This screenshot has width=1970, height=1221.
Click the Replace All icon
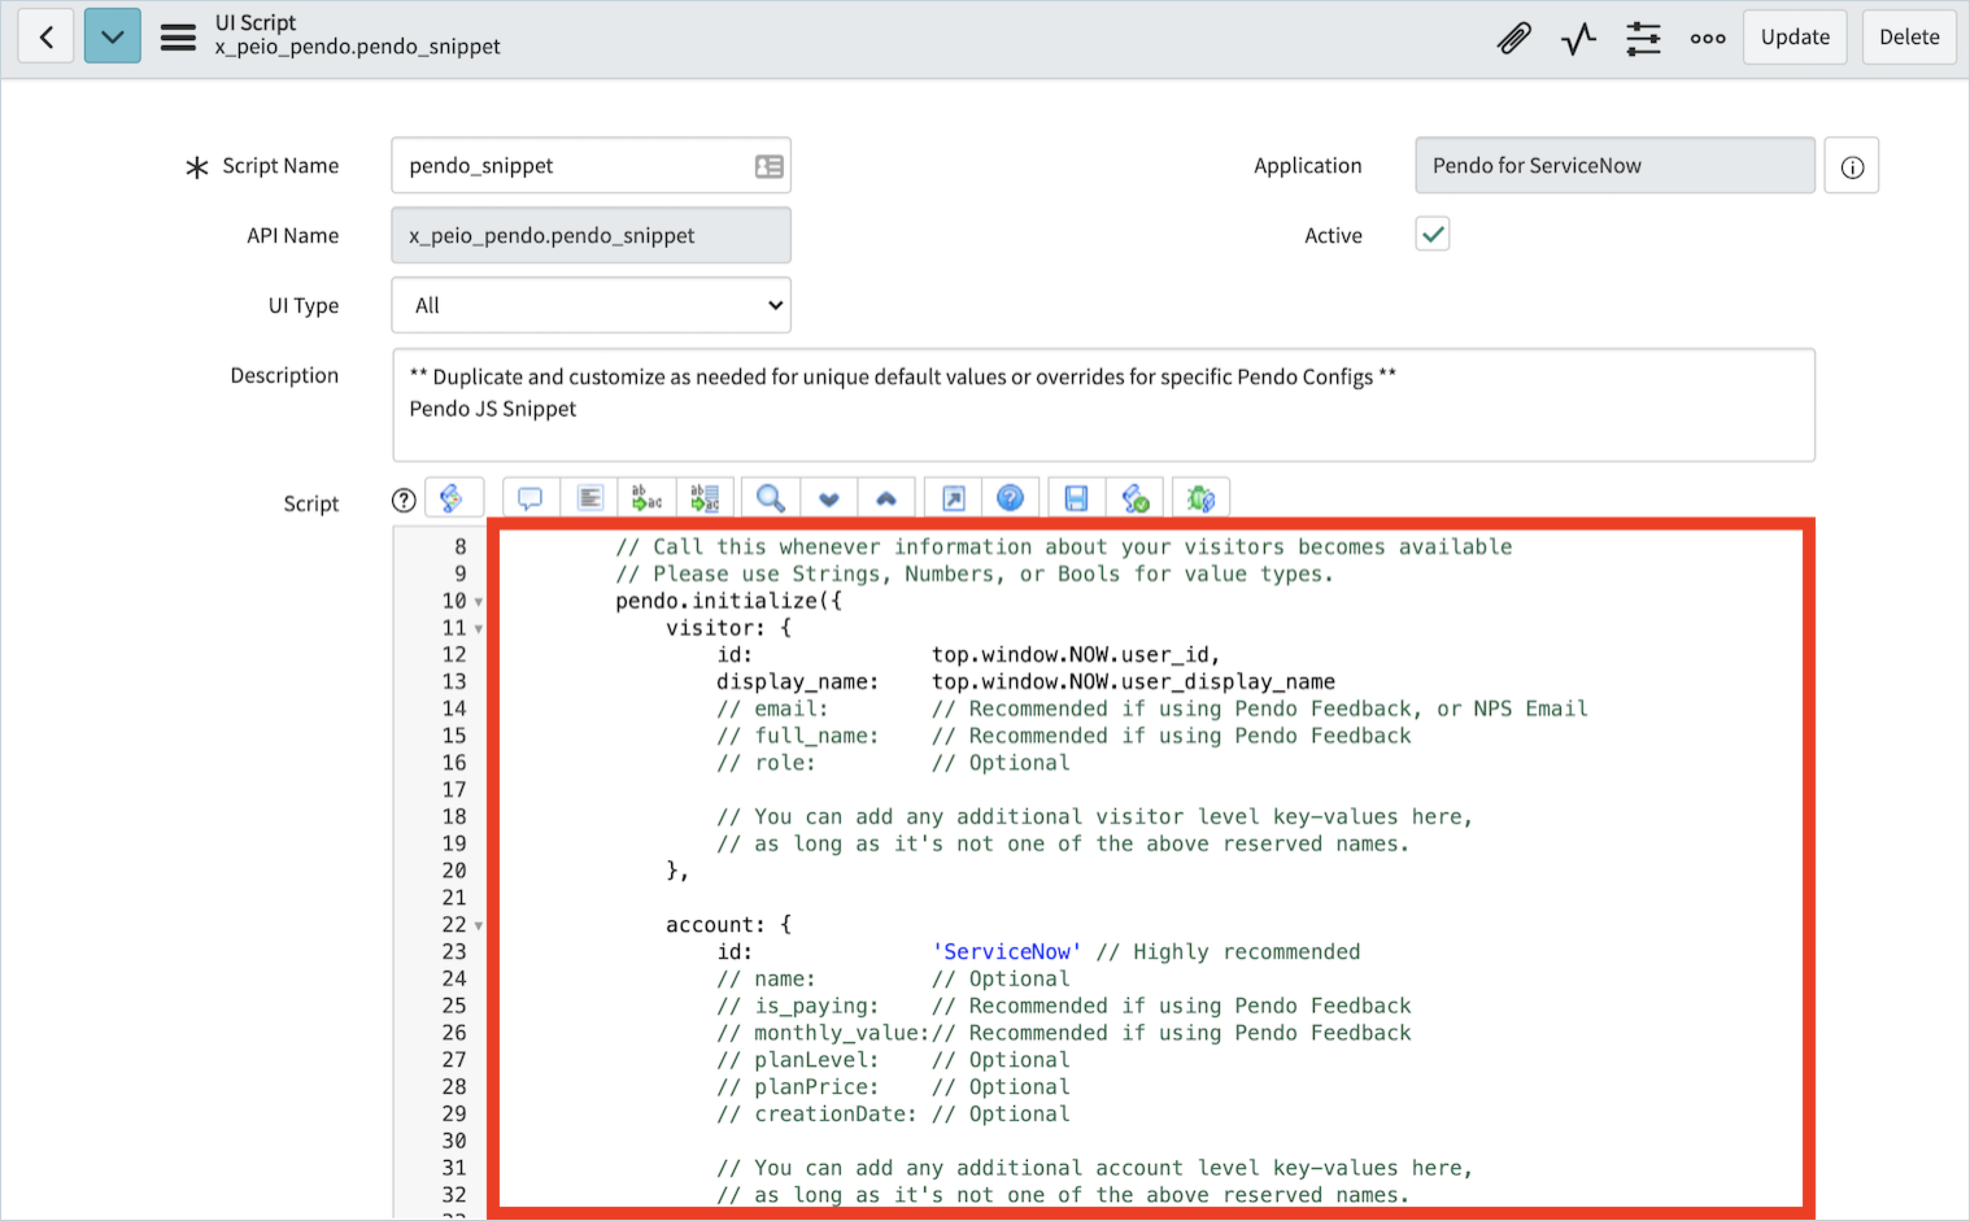(x=705, y=498)
